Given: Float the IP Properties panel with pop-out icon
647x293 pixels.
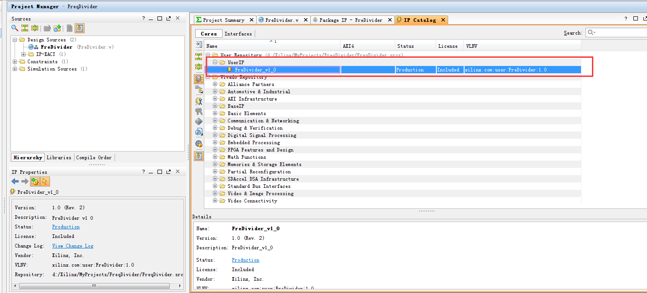Looking at the screenshot, I should tap(168, 172).
